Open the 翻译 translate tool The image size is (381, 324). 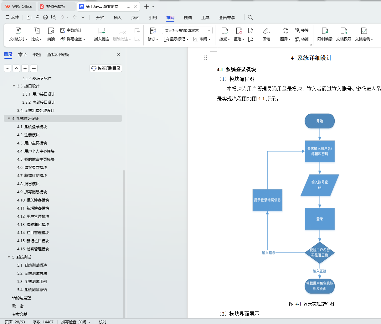coord(285,34)
